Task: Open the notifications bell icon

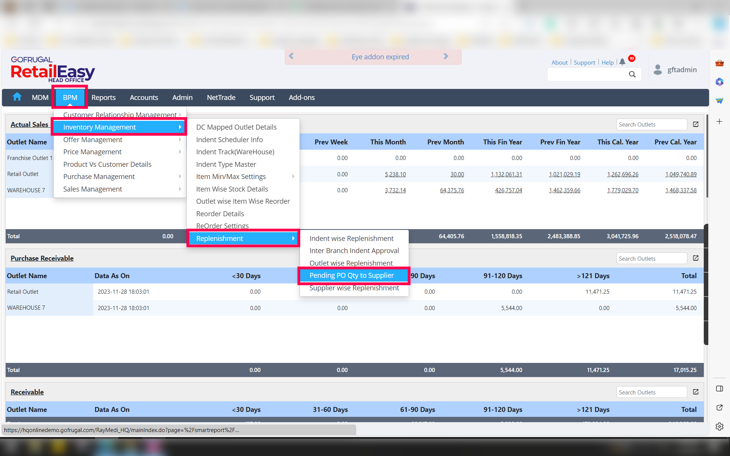Action: 622,62
